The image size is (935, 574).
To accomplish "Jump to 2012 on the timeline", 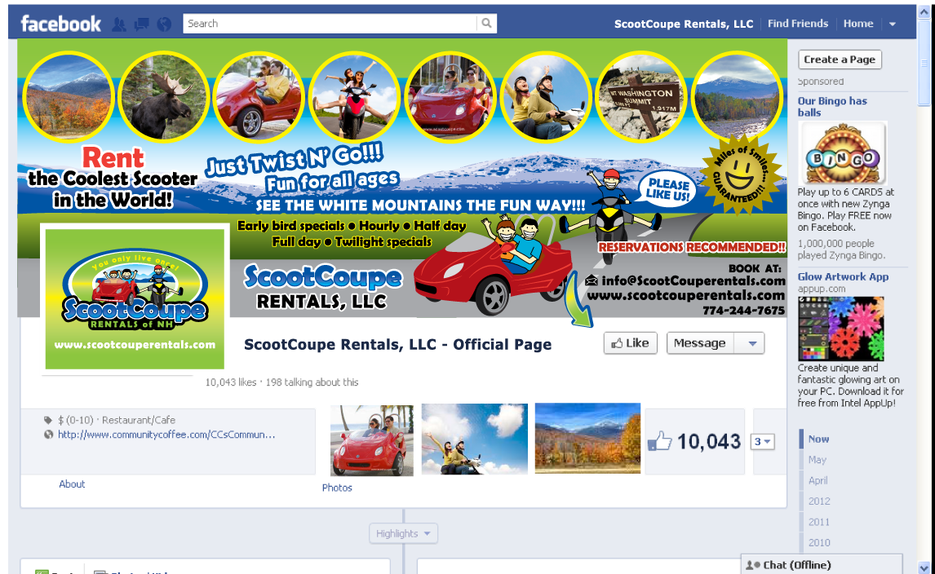I will click(x=819, y=501).
